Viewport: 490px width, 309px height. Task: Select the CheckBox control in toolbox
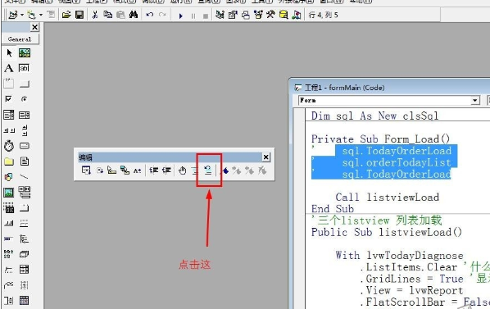tap(8, 99)
